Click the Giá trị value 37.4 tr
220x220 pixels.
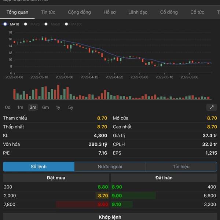point(210,136)
